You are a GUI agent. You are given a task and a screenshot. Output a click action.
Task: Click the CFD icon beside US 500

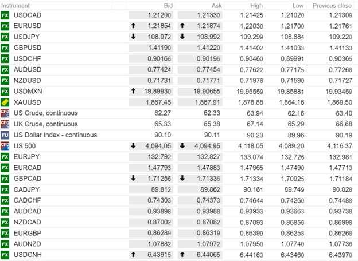5,145
